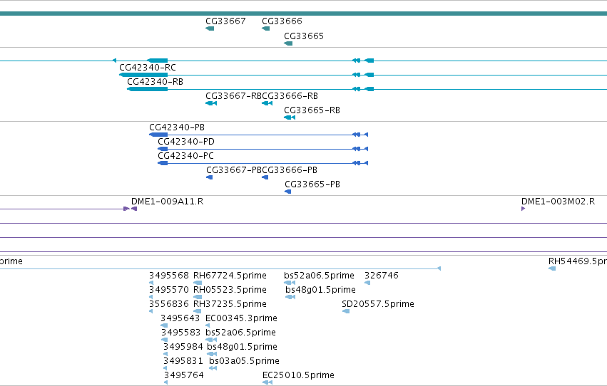Screen dimensions: 607x386
Task: Select EST entry 3495831
Action: point(183,362)
